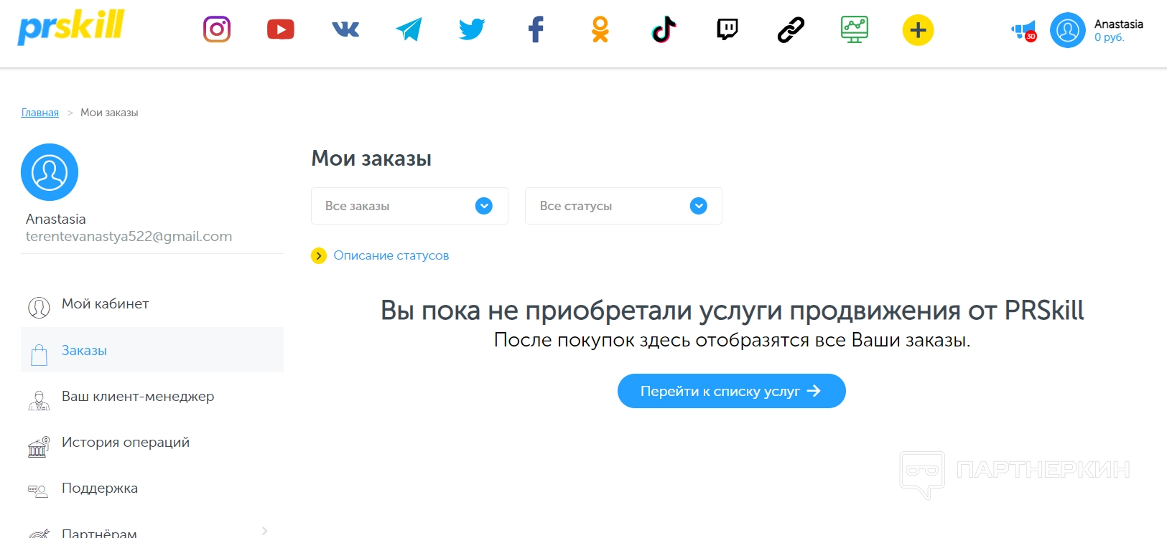Expand the Описание статусов link
This screenshot has width=1167, height=538.
391,255
